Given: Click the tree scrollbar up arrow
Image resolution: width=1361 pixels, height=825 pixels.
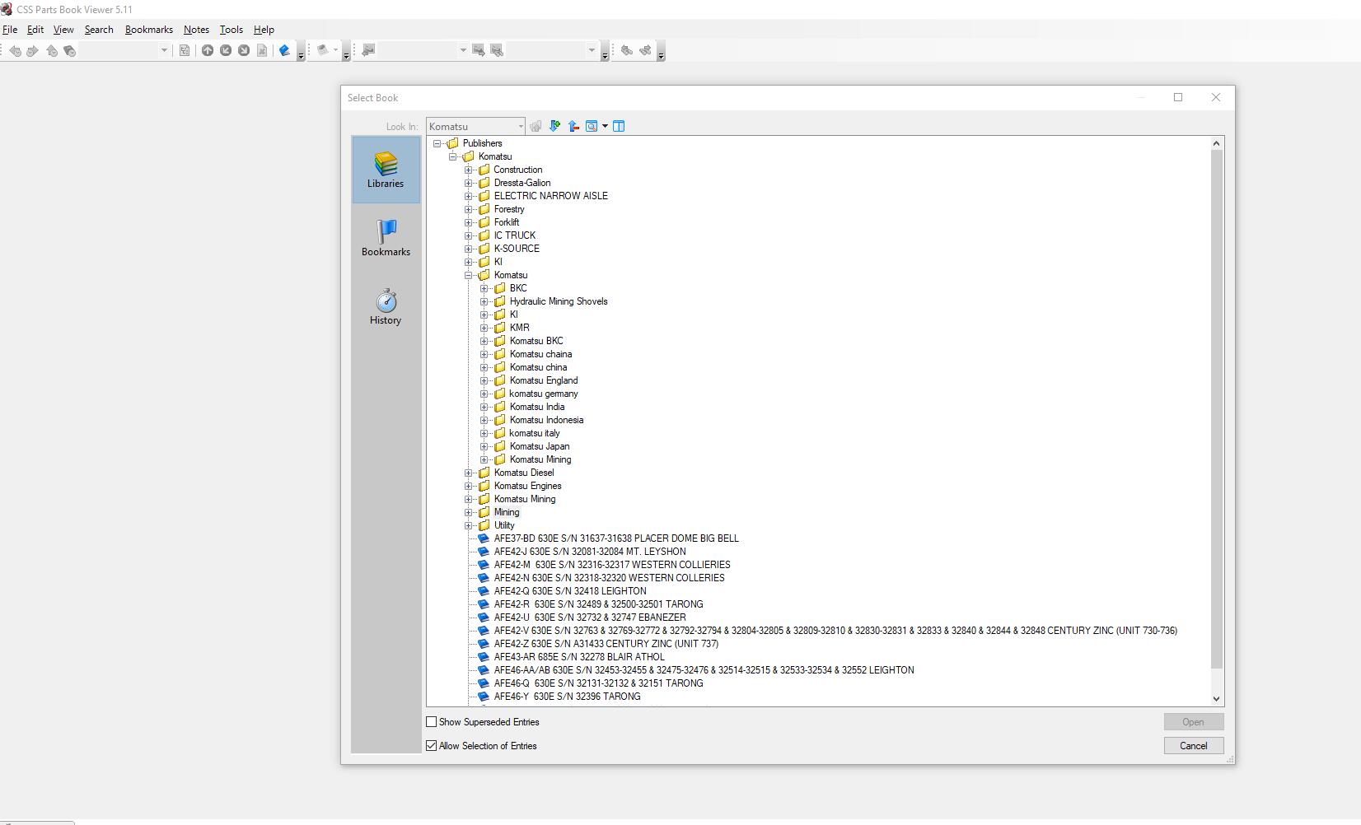Looking at the screenshot, I should 1217,143.
